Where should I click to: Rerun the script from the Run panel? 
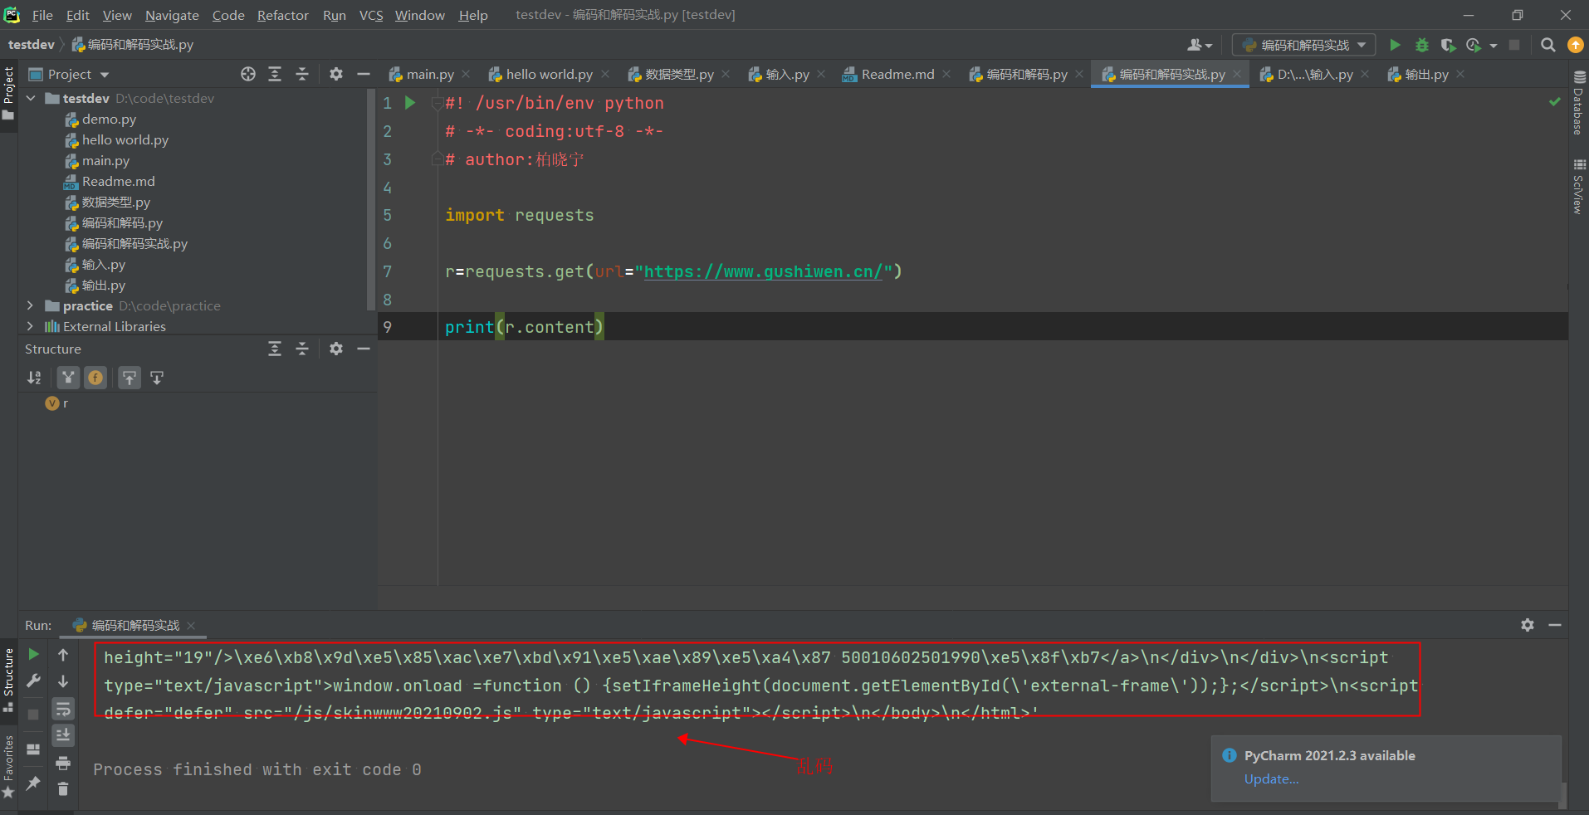33,654
